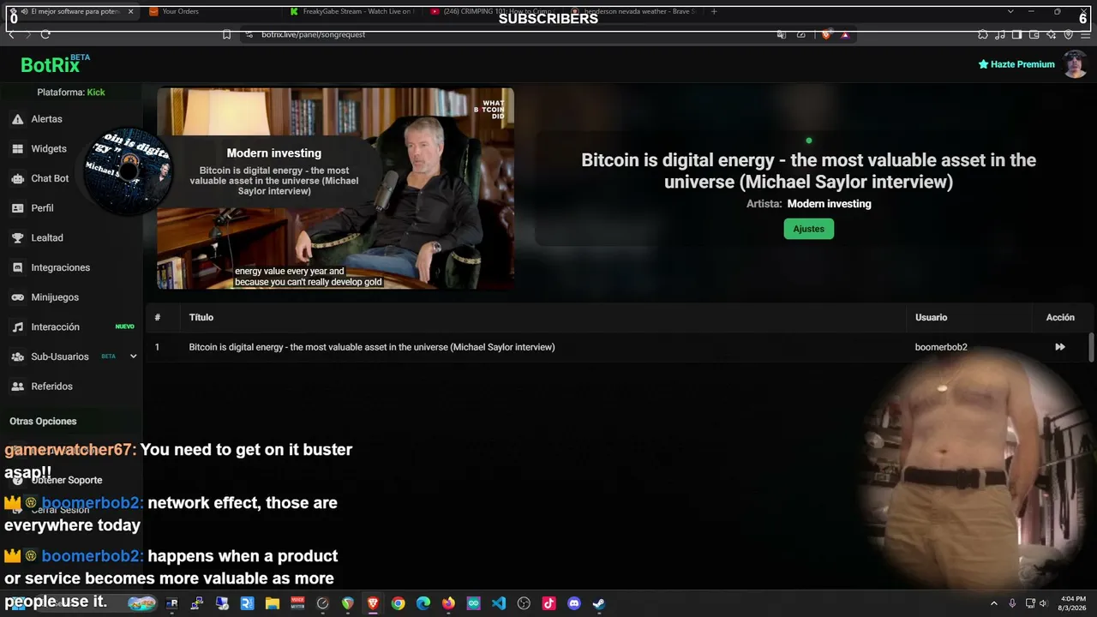Open Brave Wallet from the toolbar
This screenshot has height=617, width=1097.
[x=1034, y=34]
